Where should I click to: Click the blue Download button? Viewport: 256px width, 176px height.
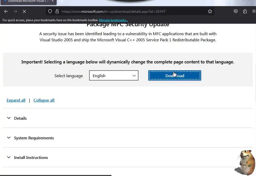(x=174, y=75)
